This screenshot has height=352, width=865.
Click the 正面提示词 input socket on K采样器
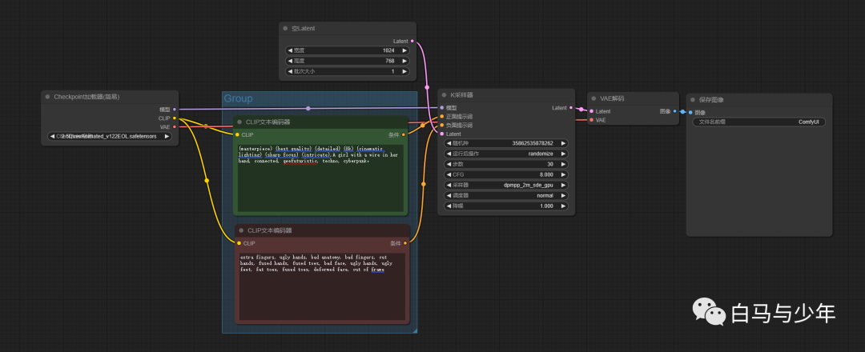coord(441,117)
